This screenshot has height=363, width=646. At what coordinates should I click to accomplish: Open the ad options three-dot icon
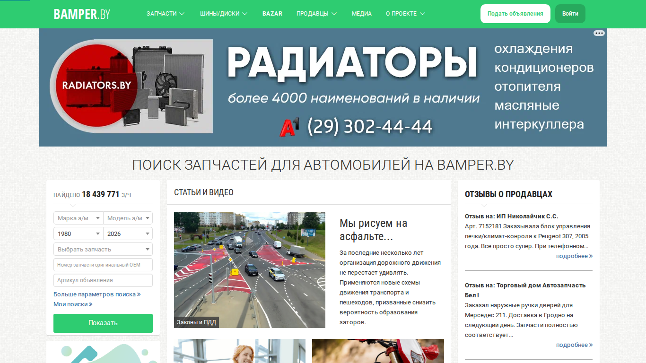point(599,33)
